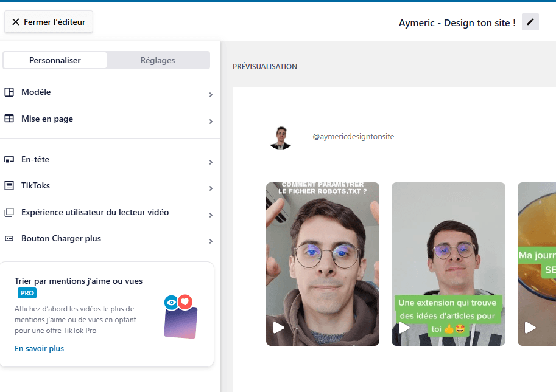
Task: Select the Personnaliser tab
Action: tap(55, 60)
